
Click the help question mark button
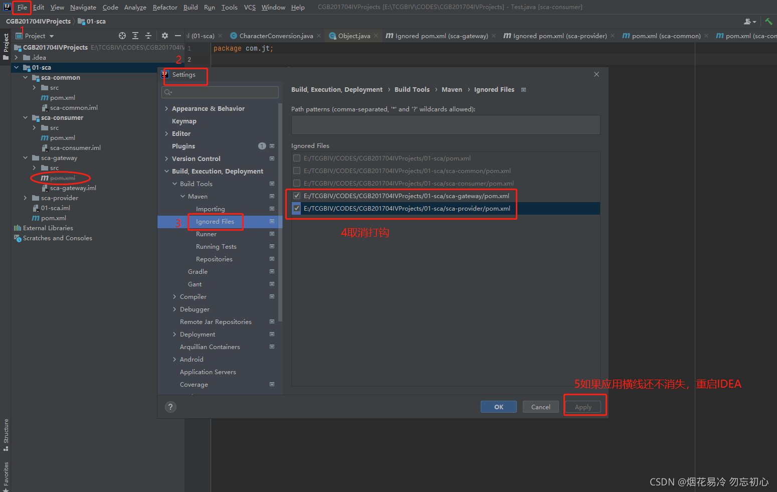(170, 407)
